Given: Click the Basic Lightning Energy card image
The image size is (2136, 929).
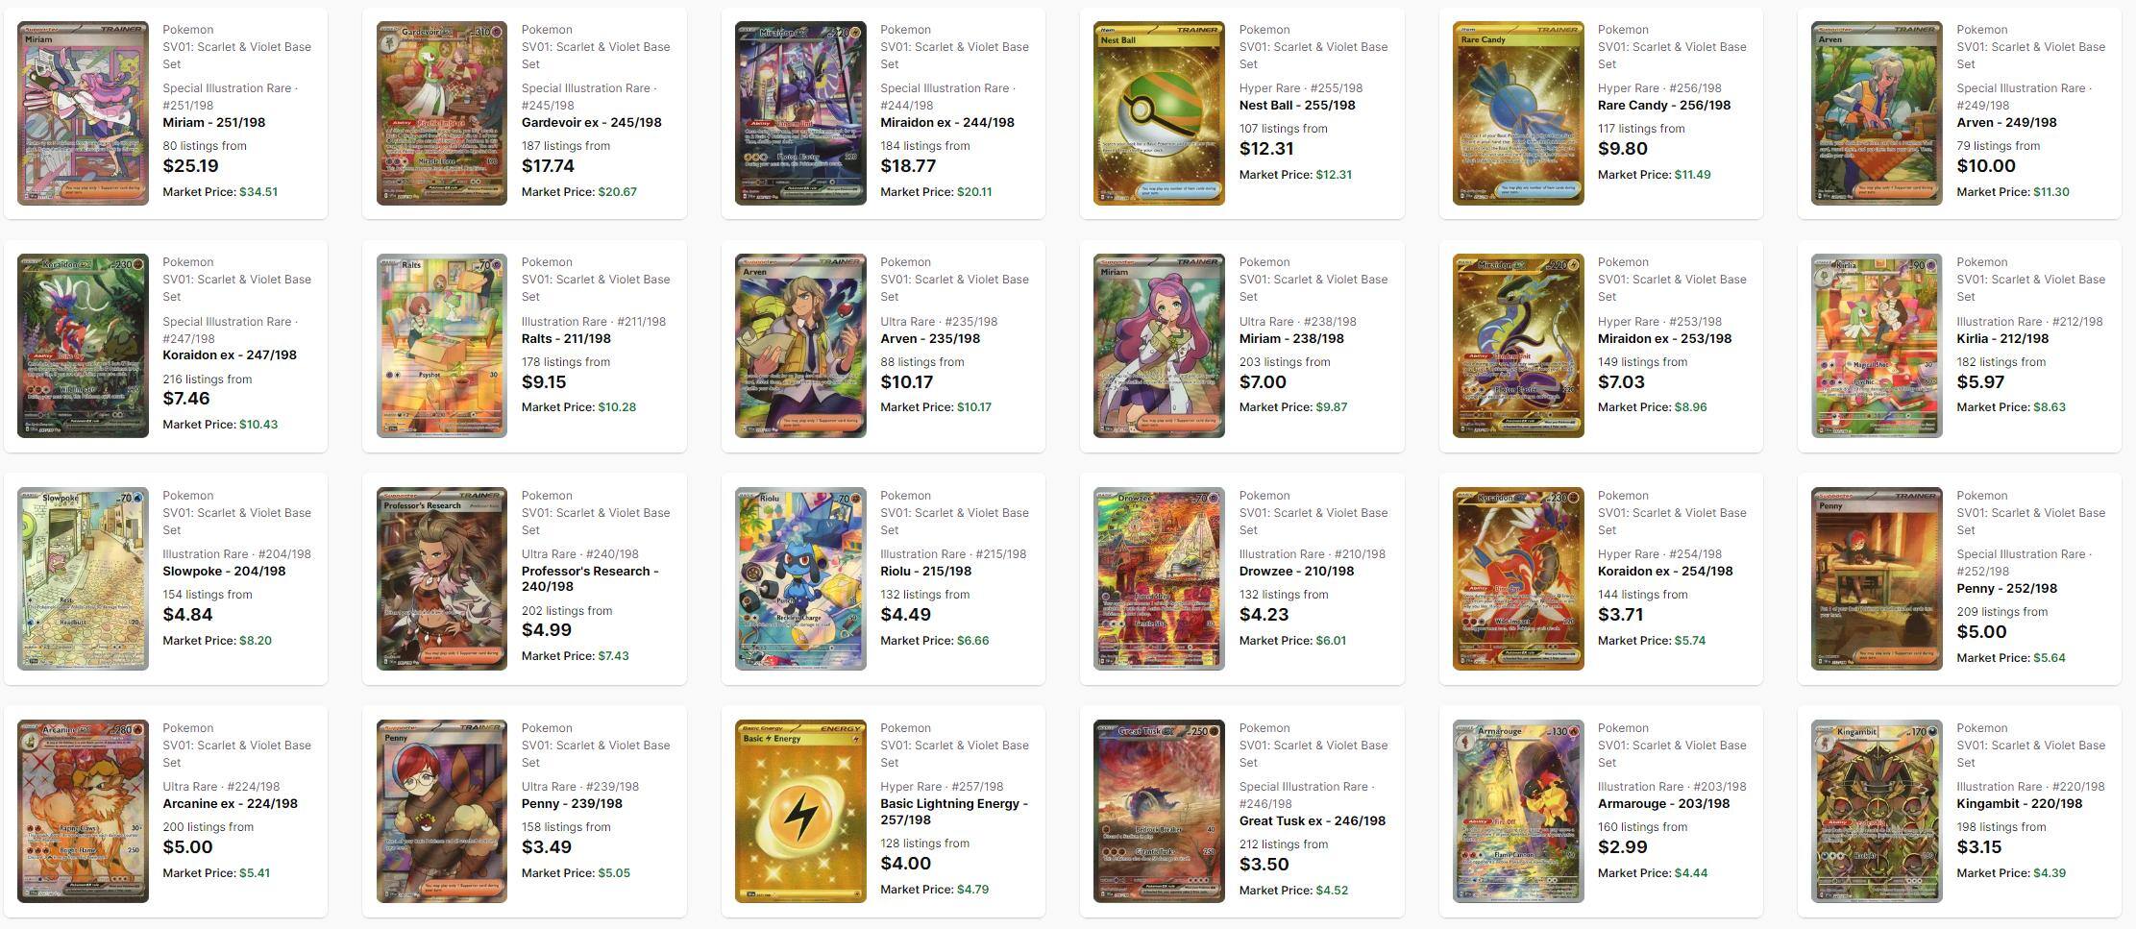Looking at the screenshot, I should point(800,811).
